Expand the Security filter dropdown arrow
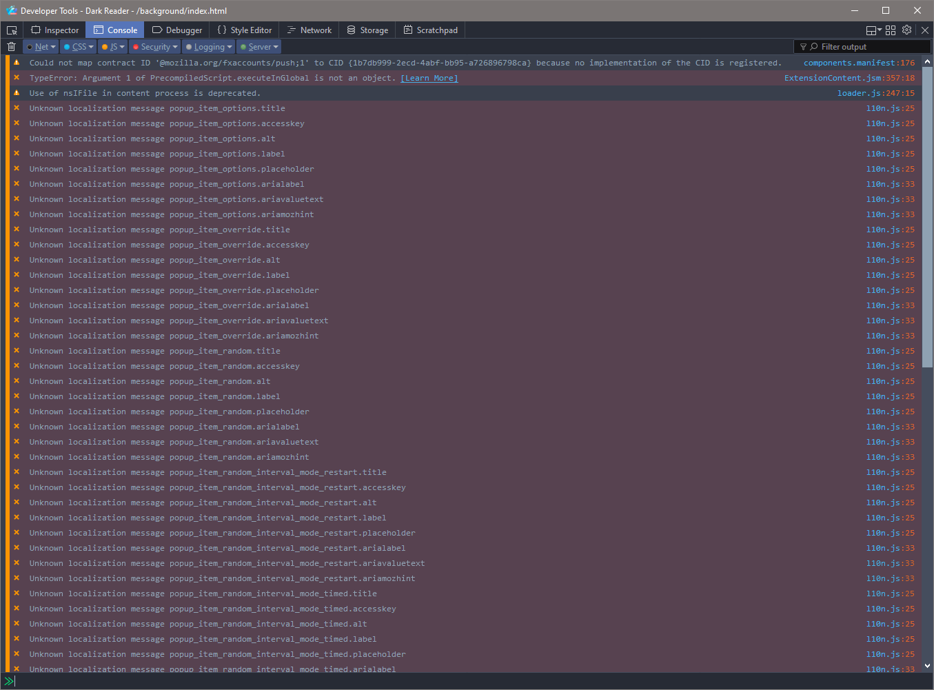 175,47
